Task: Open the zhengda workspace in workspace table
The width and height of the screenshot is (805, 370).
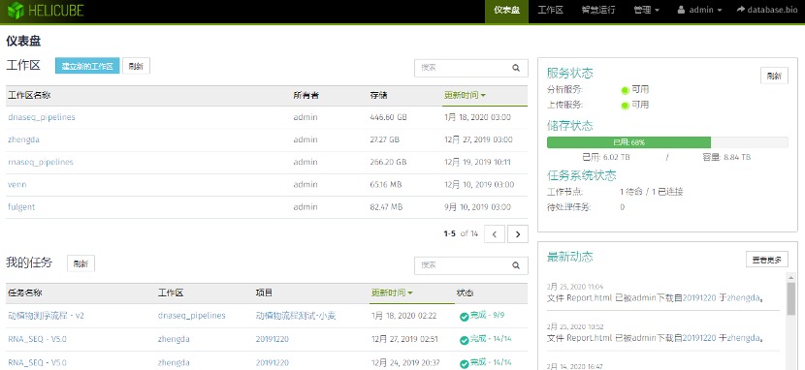Action: pyautogui.click(x=23, y=139)
